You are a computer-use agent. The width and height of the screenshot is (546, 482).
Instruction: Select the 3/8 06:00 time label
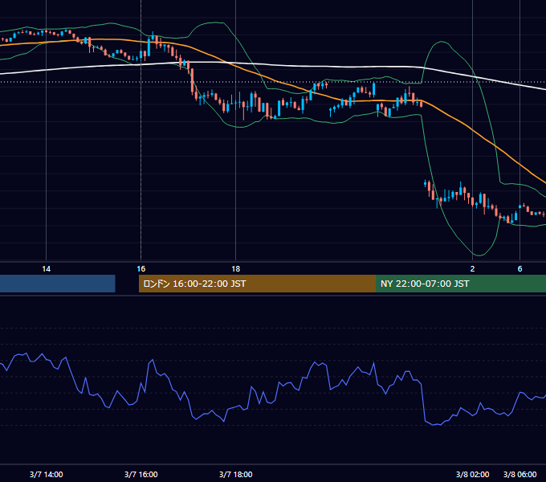click(520, 474)
